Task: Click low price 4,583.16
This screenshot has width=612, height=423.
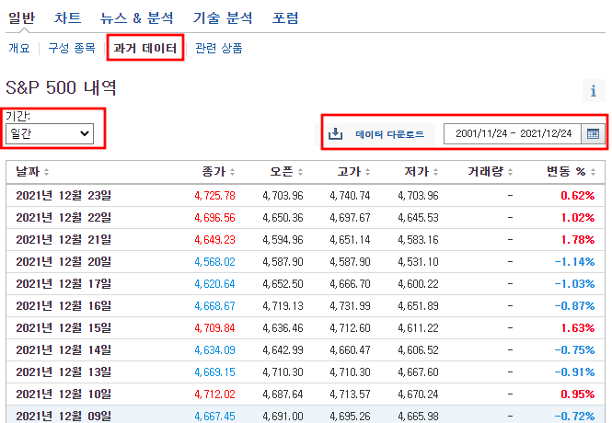Action: point(418,239)
